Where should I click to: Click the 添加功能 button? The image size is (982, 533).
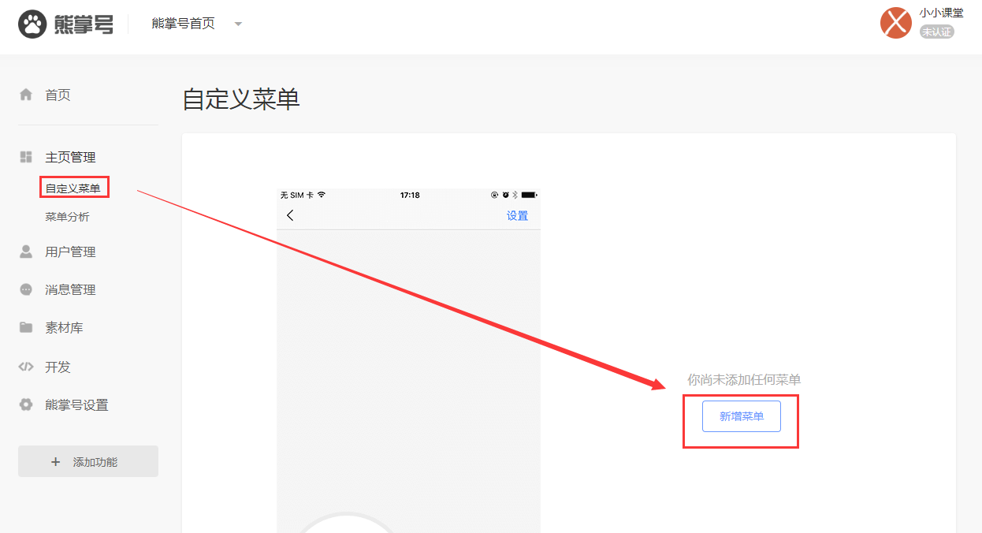(x=88, y=461)
